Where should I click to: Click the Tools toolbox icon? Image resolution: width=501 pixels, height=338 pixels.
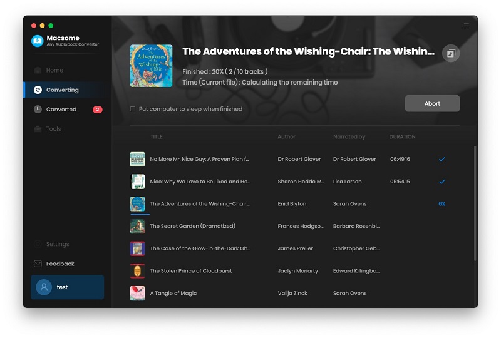point(38,129)
